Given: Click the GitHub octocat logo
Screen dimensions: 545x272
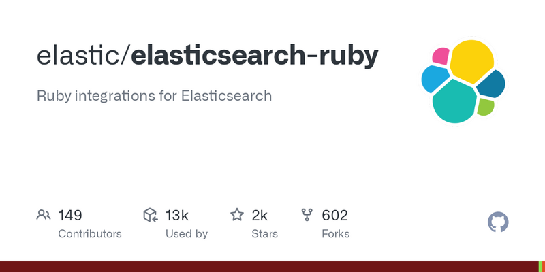Looking at the screenshot, I should pos(498,222).
